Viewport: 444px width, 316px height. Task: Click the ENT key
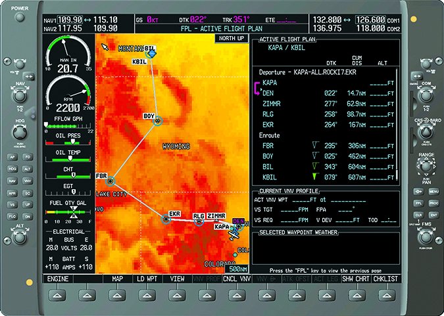pos(433,215)
